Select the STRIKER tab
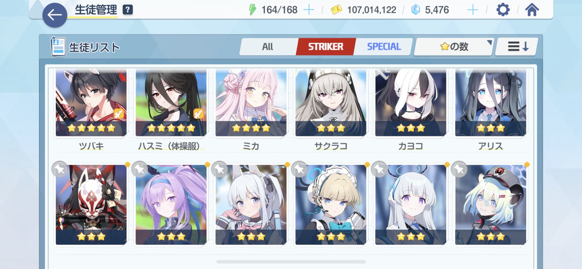The height and width of the screenshot is (269, 582). click(326, 47)
